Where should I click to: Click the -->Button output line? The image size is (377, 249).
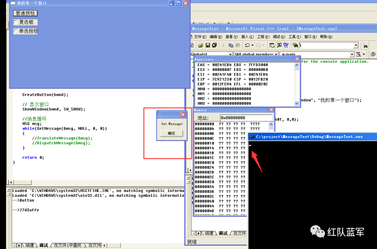click(x=23, y=200)
